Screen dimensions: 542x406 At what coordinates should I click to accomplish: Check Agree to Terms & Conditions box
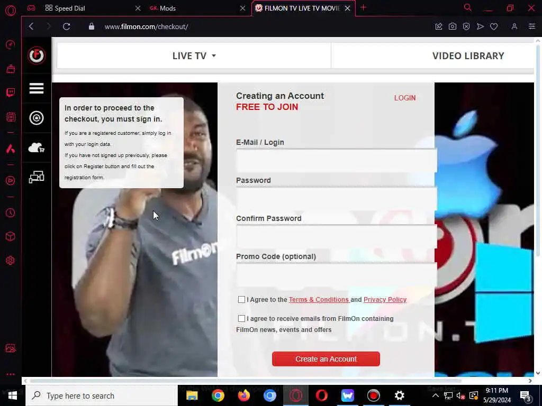[241, 299]
